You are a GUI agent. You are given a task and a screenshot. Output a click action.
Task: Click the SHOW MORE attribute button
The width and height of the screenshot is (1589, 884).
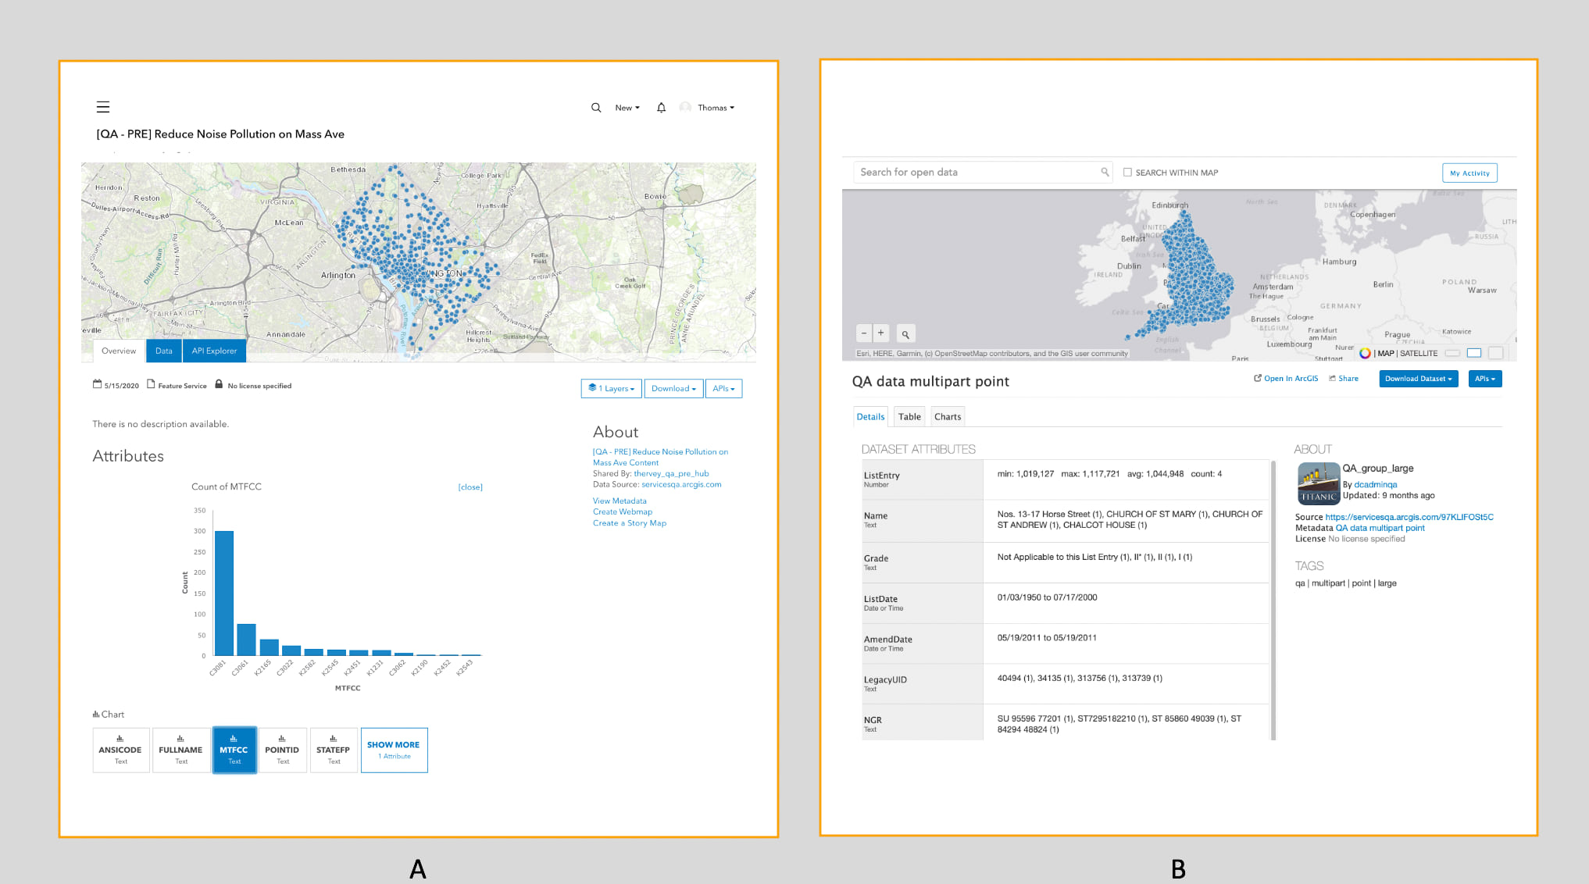[x=394, y=750]
